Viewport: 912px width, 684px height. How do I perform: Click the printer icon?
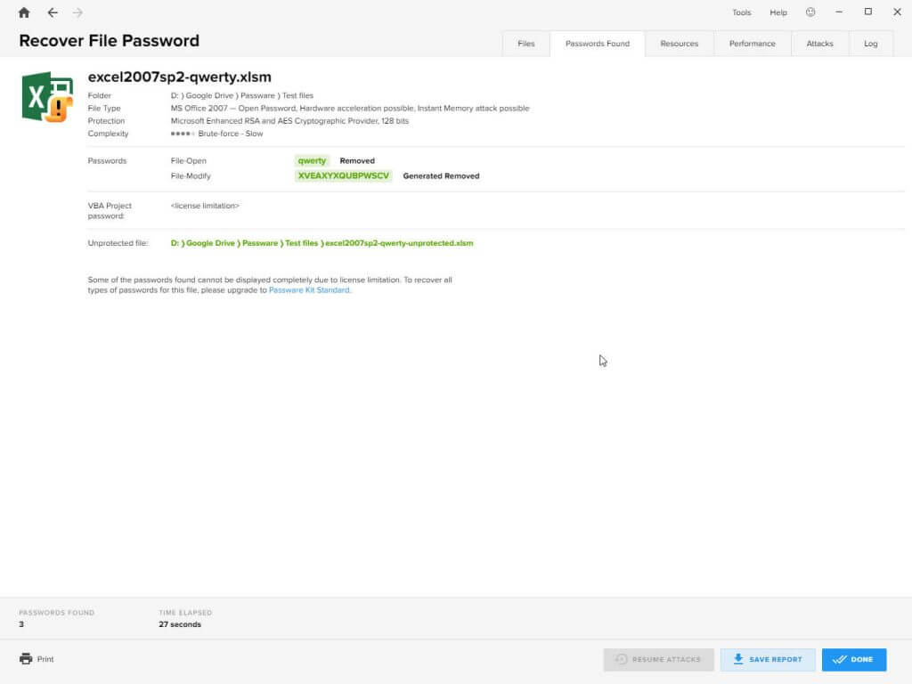25,659
